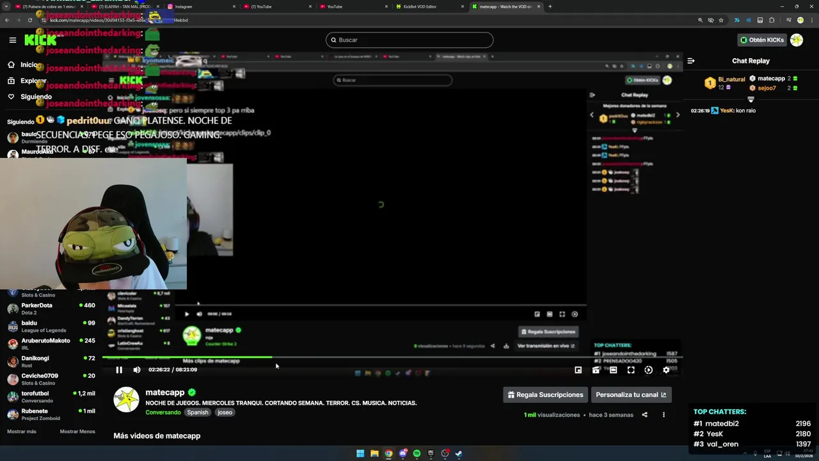Open Spotify from taskbar
The image size is (819, 461).
[x=417, y=453]
